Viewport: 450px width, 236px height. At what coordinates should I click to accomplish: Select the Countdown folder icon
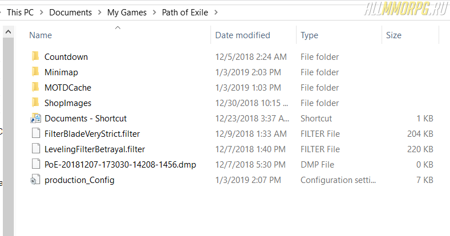[x=35, y=56]
